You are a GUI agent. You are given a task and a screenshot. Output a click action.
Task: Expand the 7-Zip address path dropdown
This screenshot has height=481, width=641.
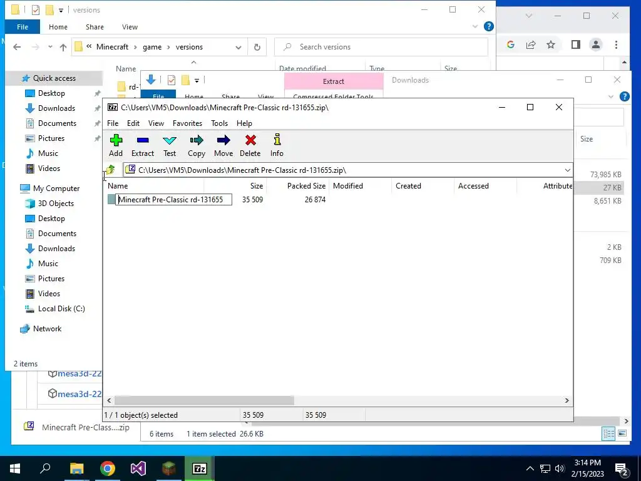point(567,170)
